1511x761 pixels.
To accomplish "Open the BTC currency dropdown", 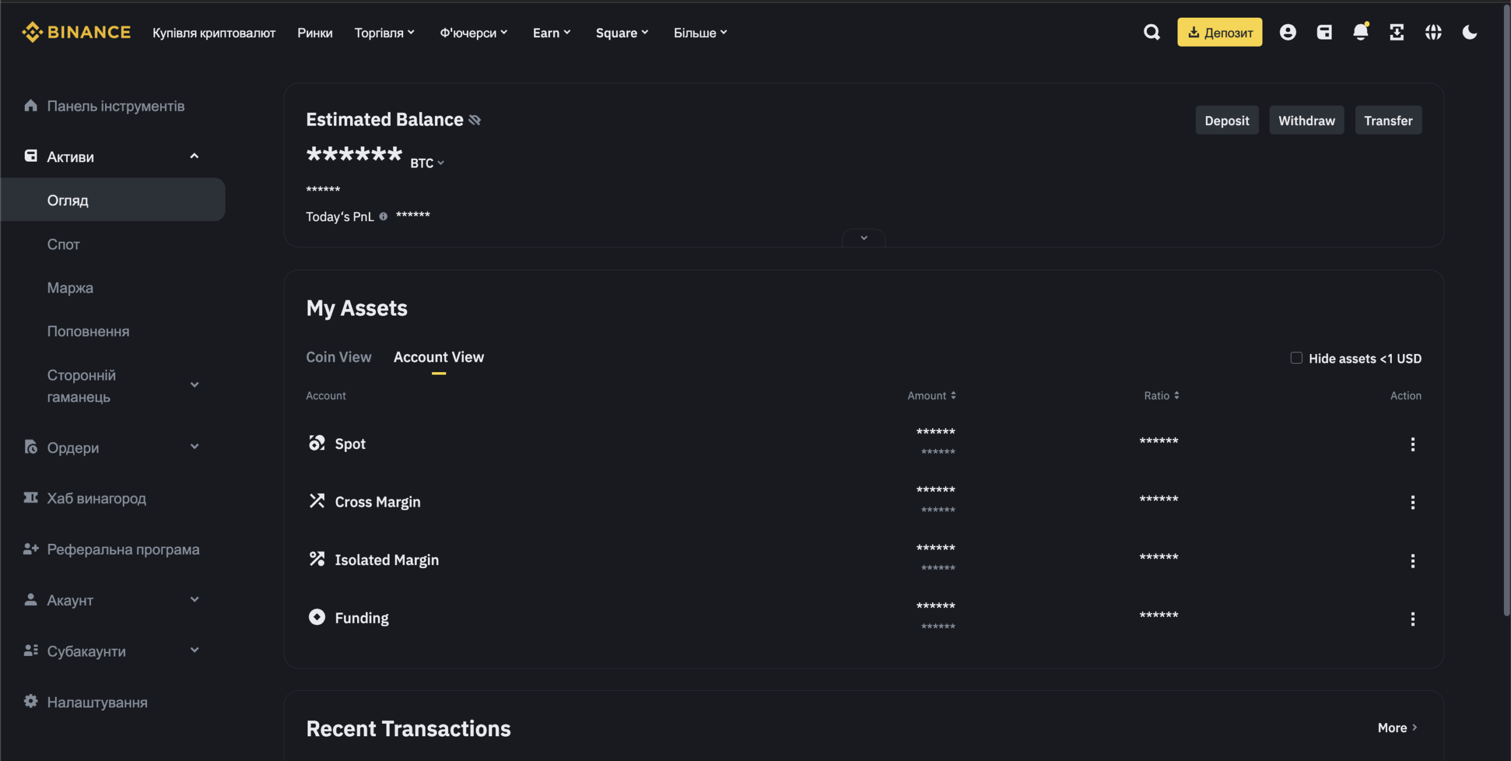I will 427,163.
